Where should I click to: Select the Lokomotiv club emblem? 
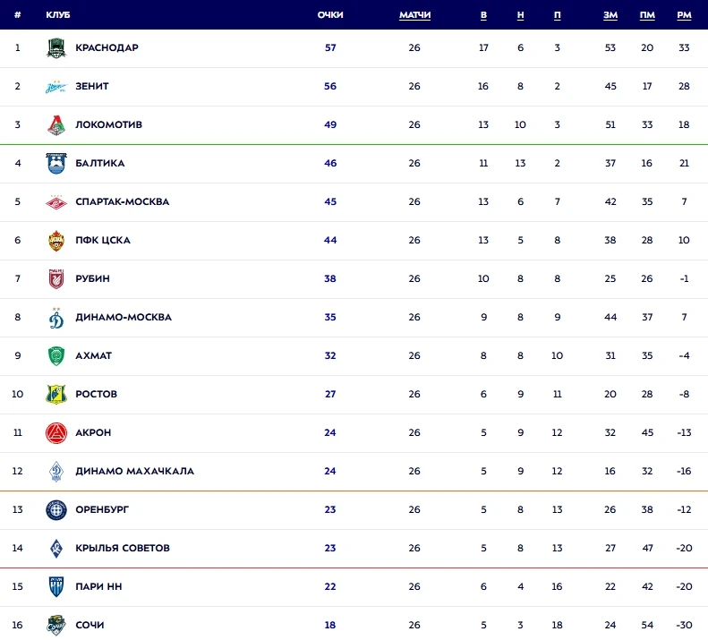(56, 125)
